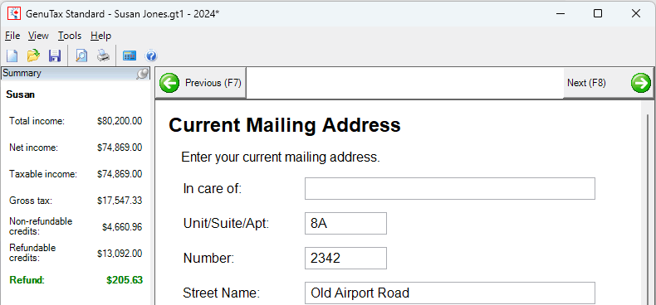
Task: Open the Help menu
Action: (100, 36)
